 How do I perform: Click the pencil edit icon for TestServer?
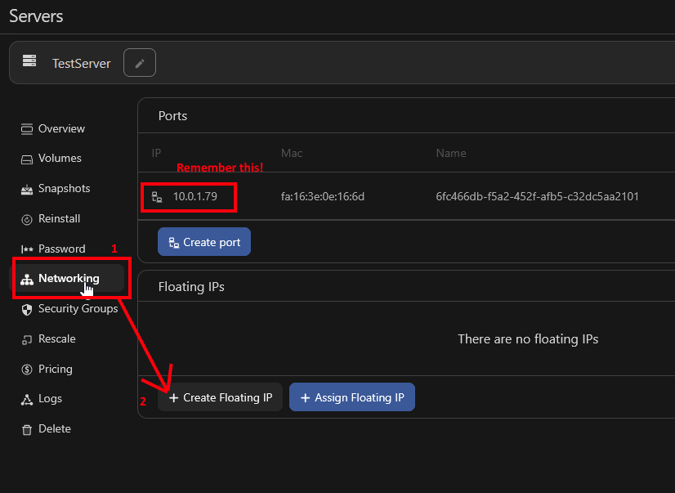tap(139, 61)
